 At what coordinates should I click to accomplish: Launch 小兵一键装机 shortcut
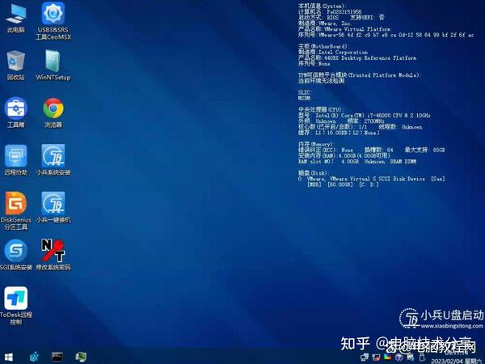[53, 208]
